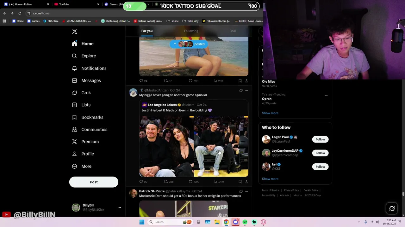Click Grok icon on MaskedAntler post
Screen dimensions: 405x227
[241, 90]
